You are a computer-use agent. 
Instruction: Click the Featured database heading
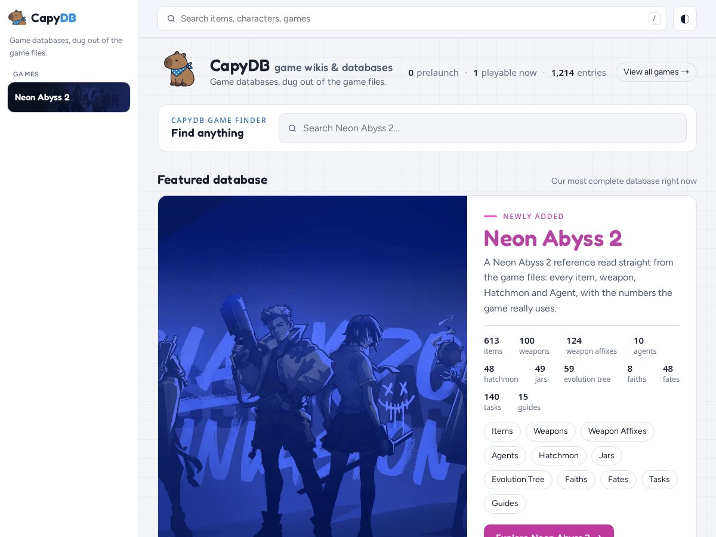coord(212,180)
